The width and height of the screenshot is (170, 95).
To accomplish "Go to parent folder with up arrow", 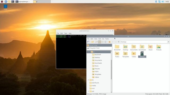I will 119,42.
